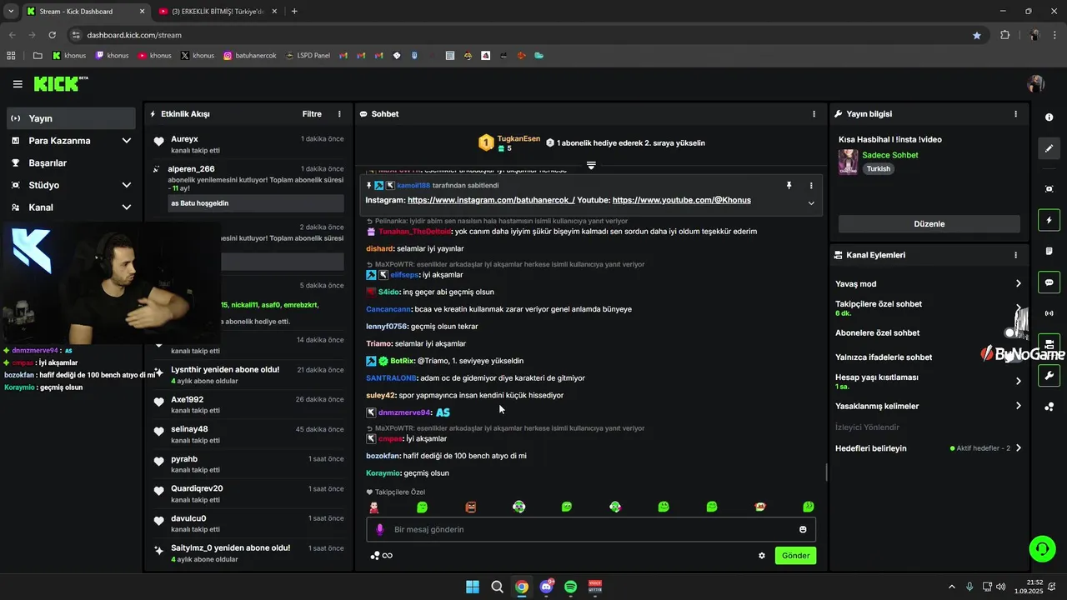
Task: Unpin the pinned chat message
Action: (x=789, y=185)
